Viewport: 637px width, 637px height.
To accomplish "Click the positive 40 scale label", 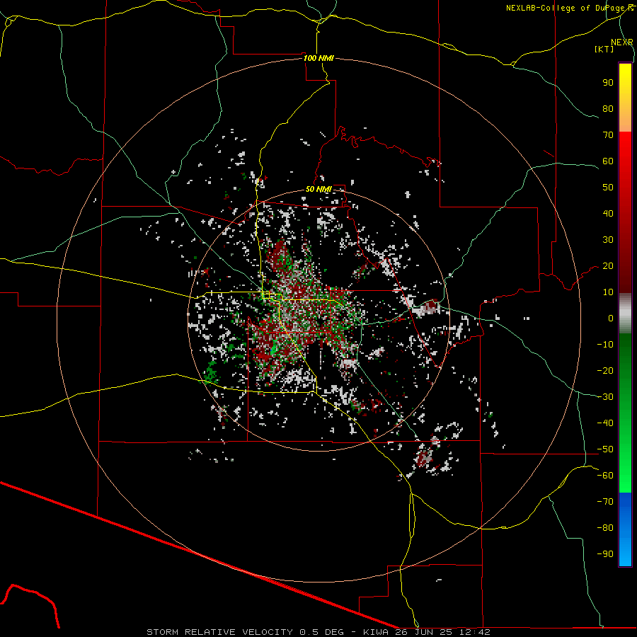I will (x=608, y=213).
